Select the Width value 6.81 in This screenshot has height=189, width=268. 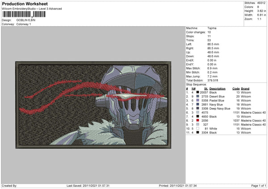coord(262,15)
